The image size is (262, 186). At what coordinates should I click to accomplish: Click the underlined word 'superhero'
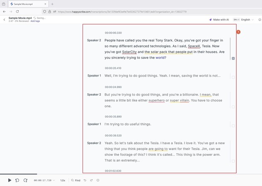[x=157, y=100]
